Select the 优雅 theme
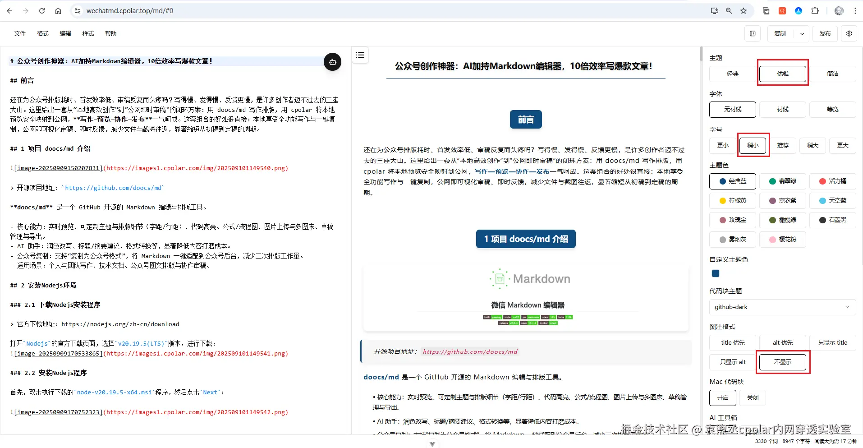 point(783,74)
